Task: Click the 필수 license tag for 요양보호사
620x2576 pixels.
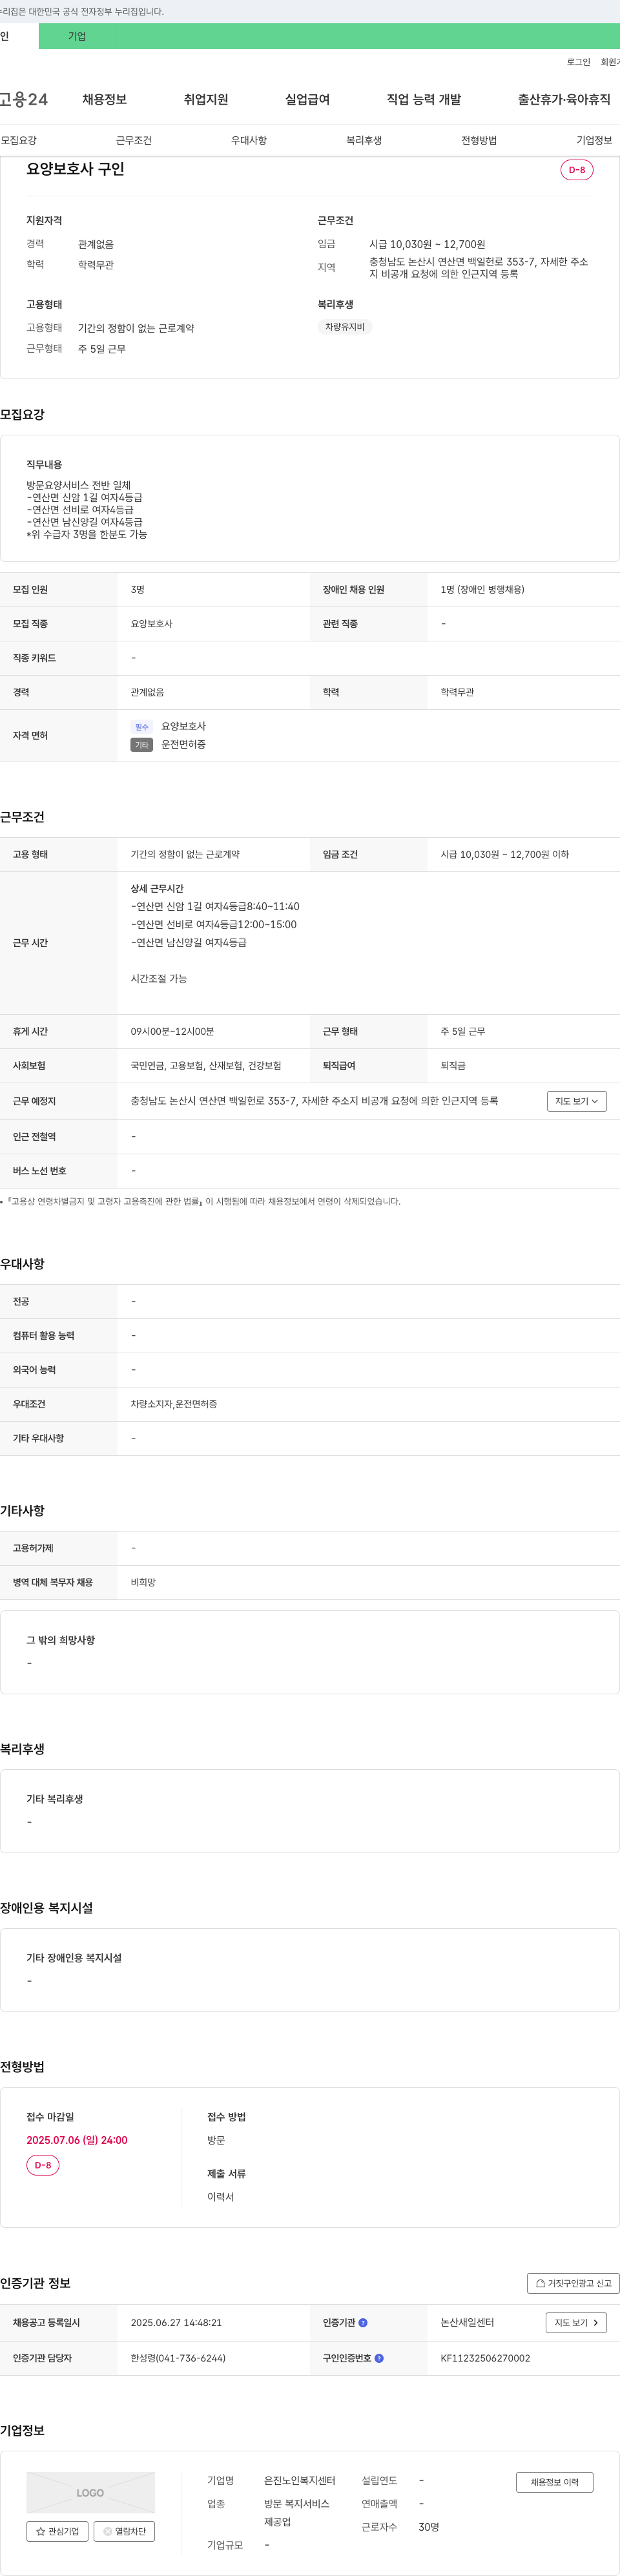Action: click(141, 727)
